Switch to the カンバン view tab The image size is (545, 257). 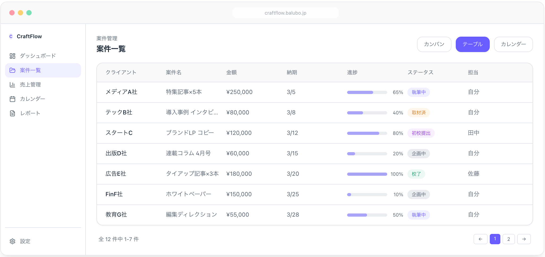coord(434,44)
